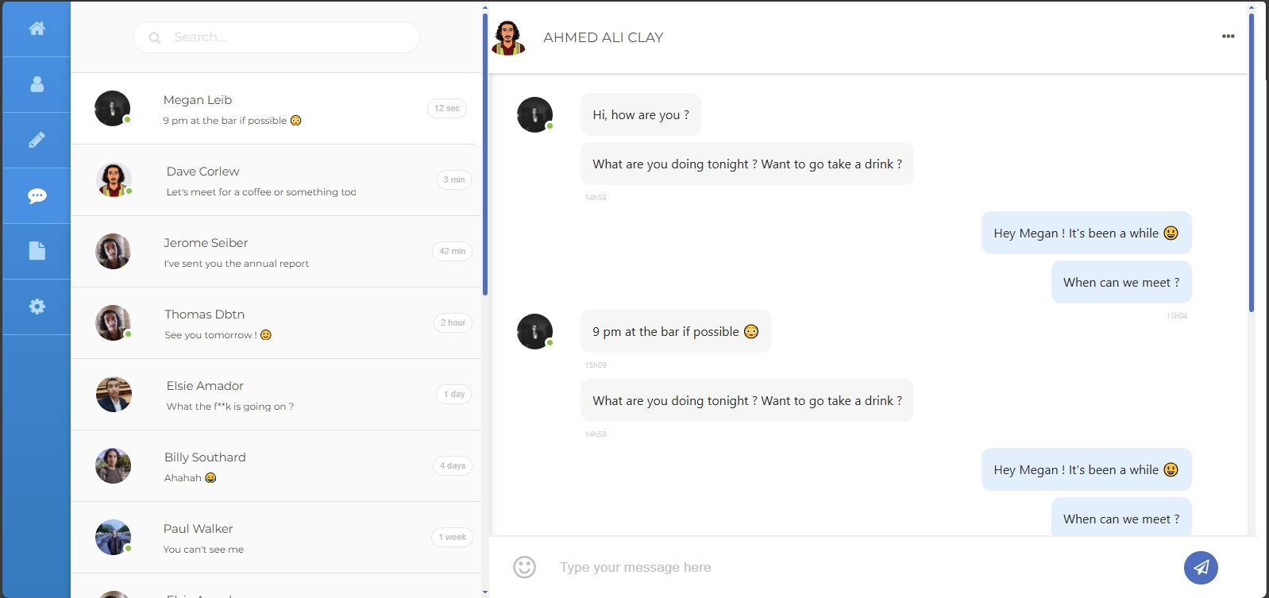
Task: Click the paper plane send button
Action: 1201,567
